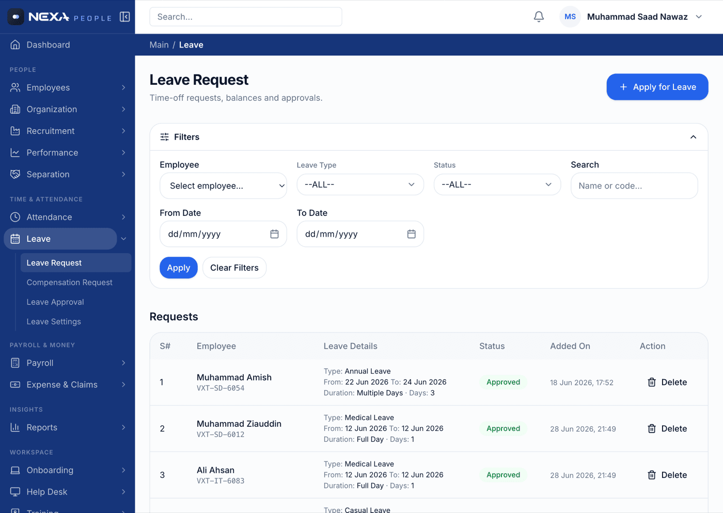Expand Organization submenu chevron

coord(123,110)
